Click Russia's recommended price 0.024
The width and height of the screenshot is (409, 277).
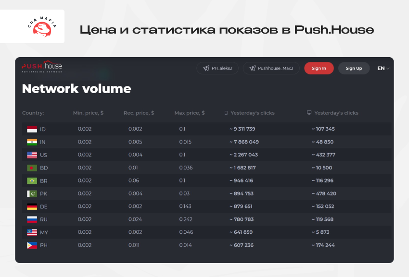coord(135,219)
